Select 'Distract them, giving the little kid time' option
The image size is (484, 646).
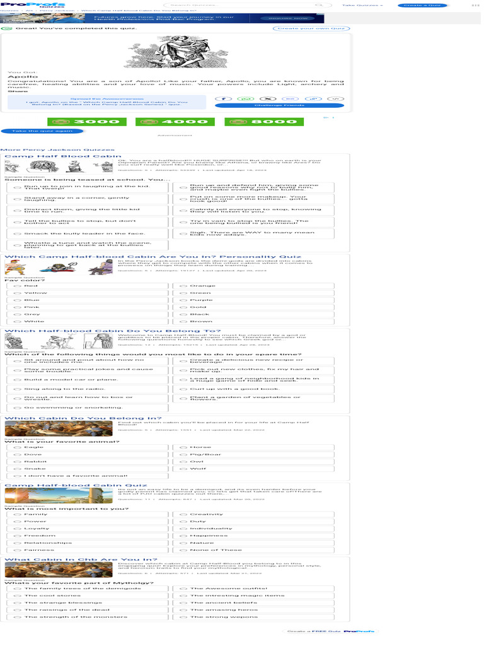coord(88,210)
